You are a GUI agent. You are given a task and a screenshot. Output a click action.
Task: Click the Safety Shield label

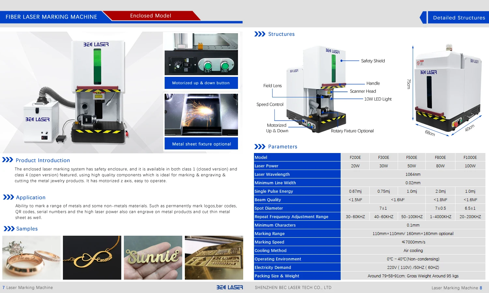373,61
